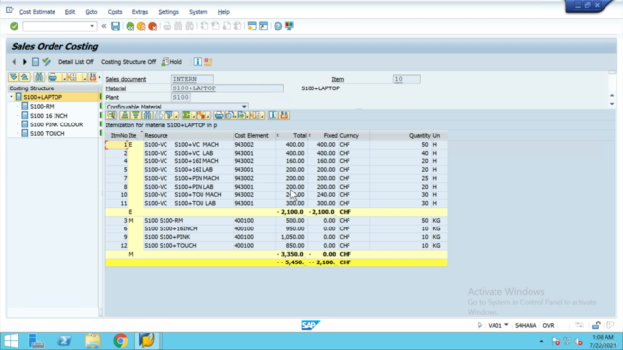Open the Edit menu
Viewport: 623px width, 350px height.
(70, 12)
